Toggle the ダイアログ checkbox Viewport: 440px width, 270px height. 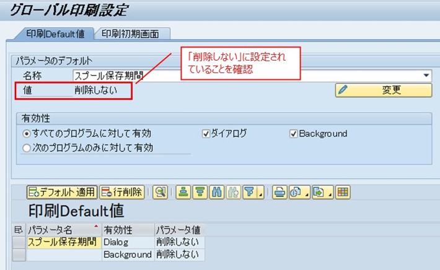point(206,133)
